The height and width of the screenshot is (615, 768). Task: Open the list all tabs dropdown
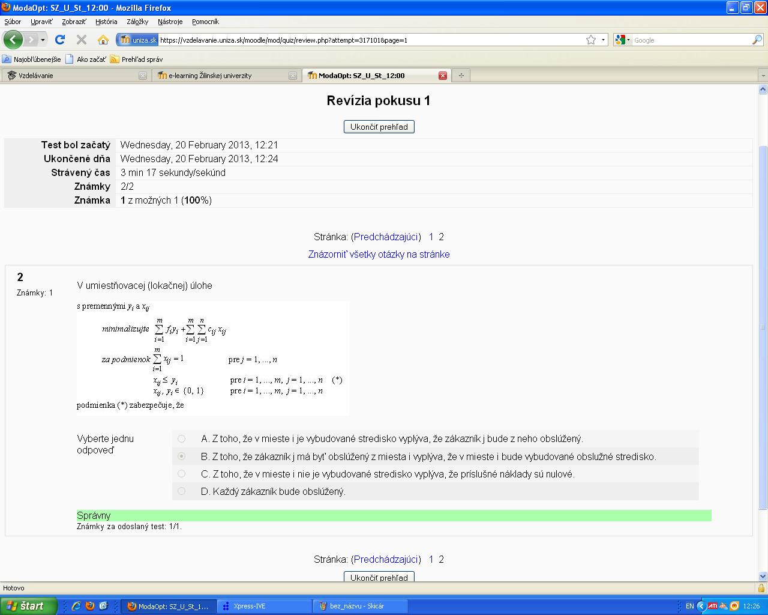(763, 76)
